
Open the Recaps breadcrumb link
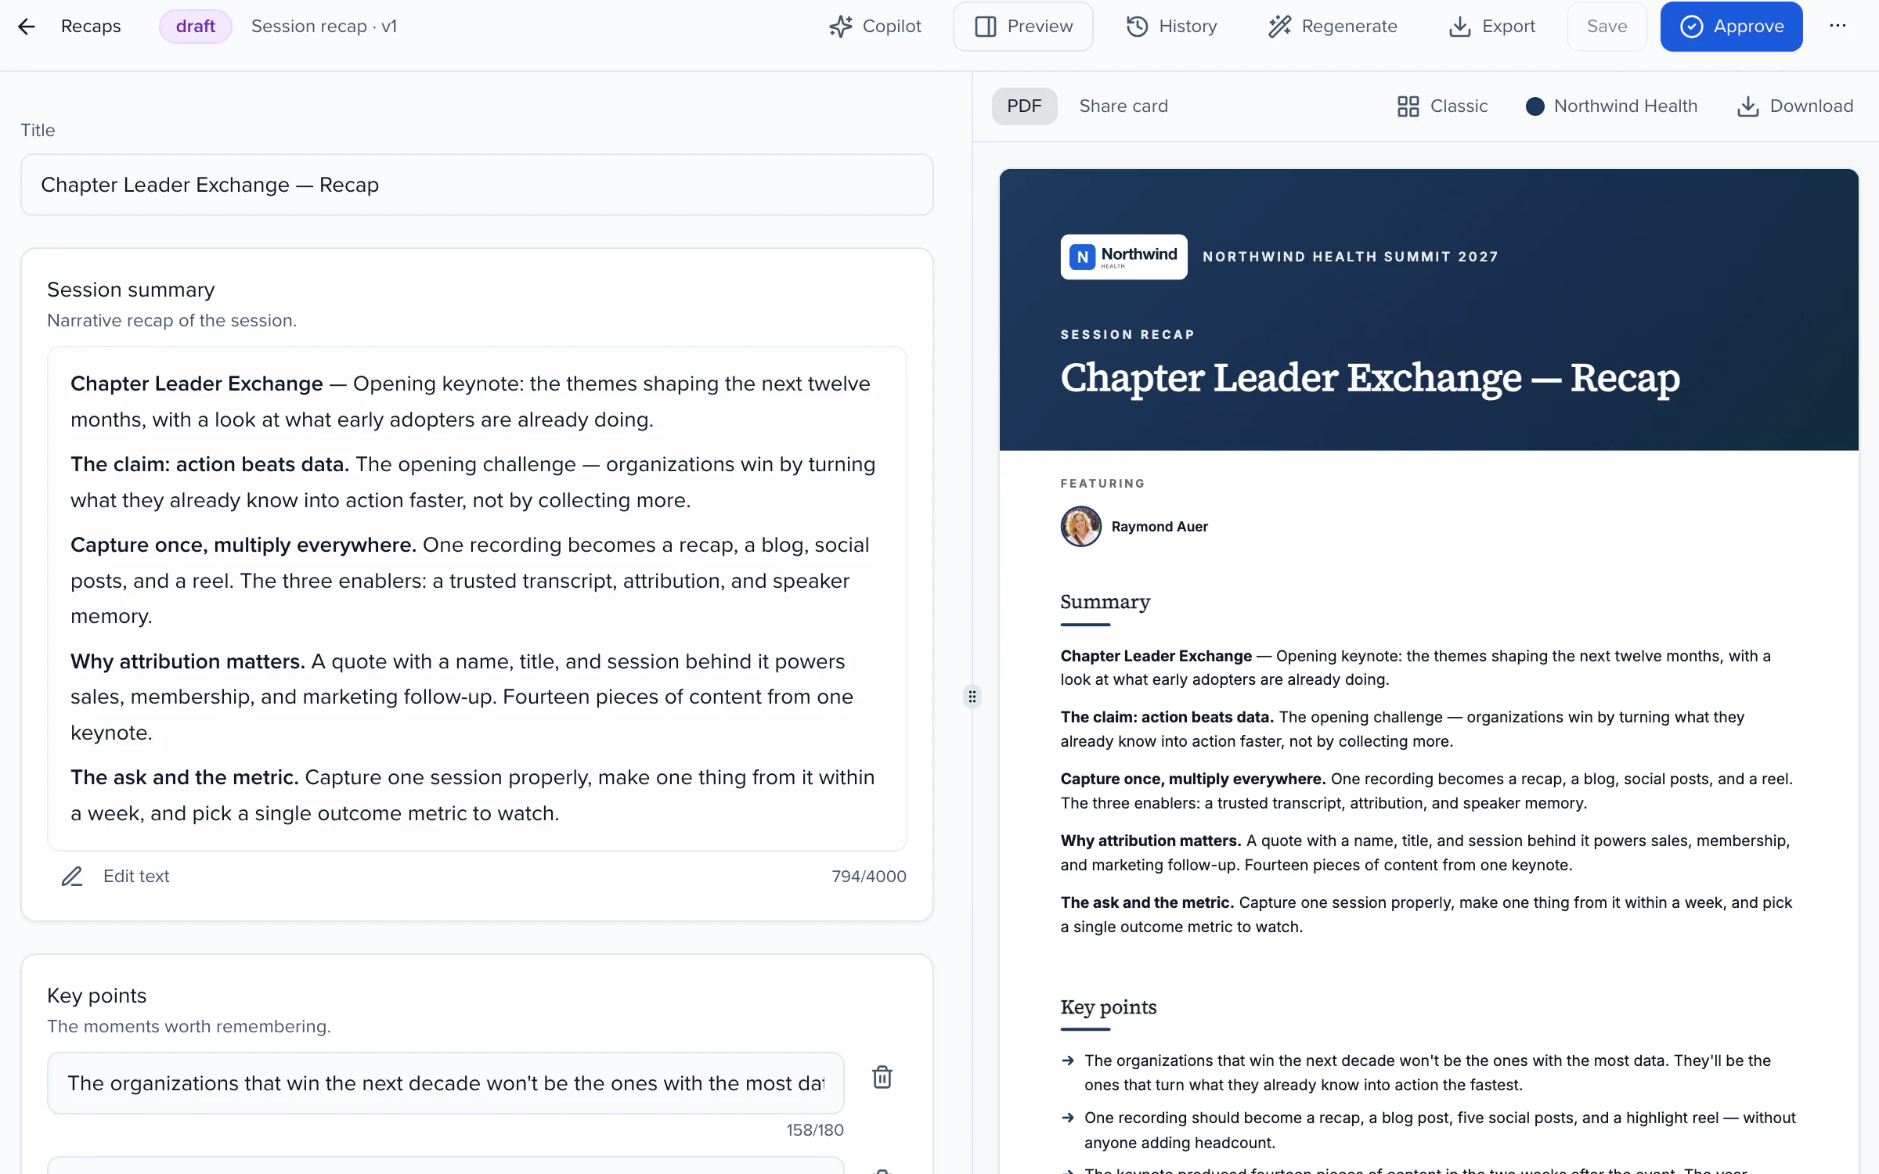(91, 27)
